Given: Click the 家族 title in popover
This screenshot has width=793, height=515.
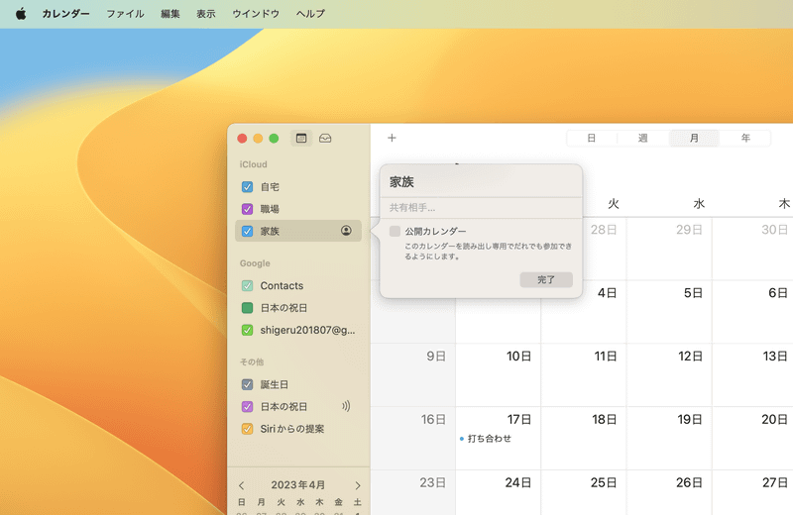Looking at the screenshot, I should pos(401,182).
